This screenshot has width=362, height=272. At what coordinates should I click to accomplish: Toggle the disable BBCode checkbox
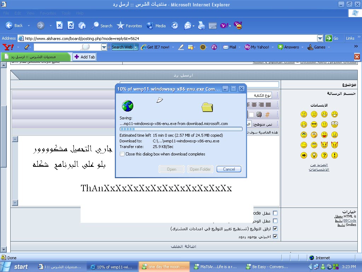point(275,213)
